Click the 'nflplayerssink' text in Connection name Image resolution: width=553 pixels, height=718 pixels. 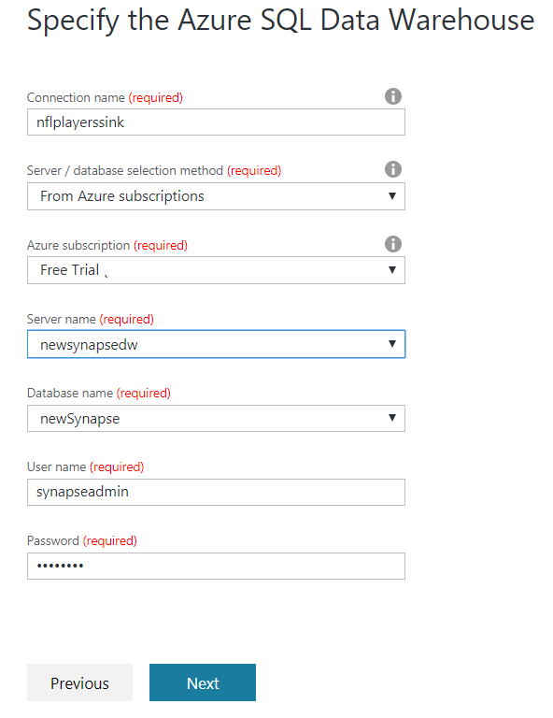[80, 122]
